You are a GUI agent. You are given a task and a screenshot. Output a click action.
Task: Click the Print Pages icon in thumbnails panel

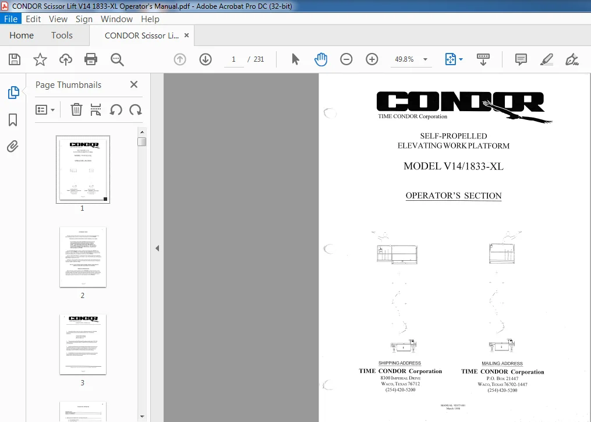[95, 110]
